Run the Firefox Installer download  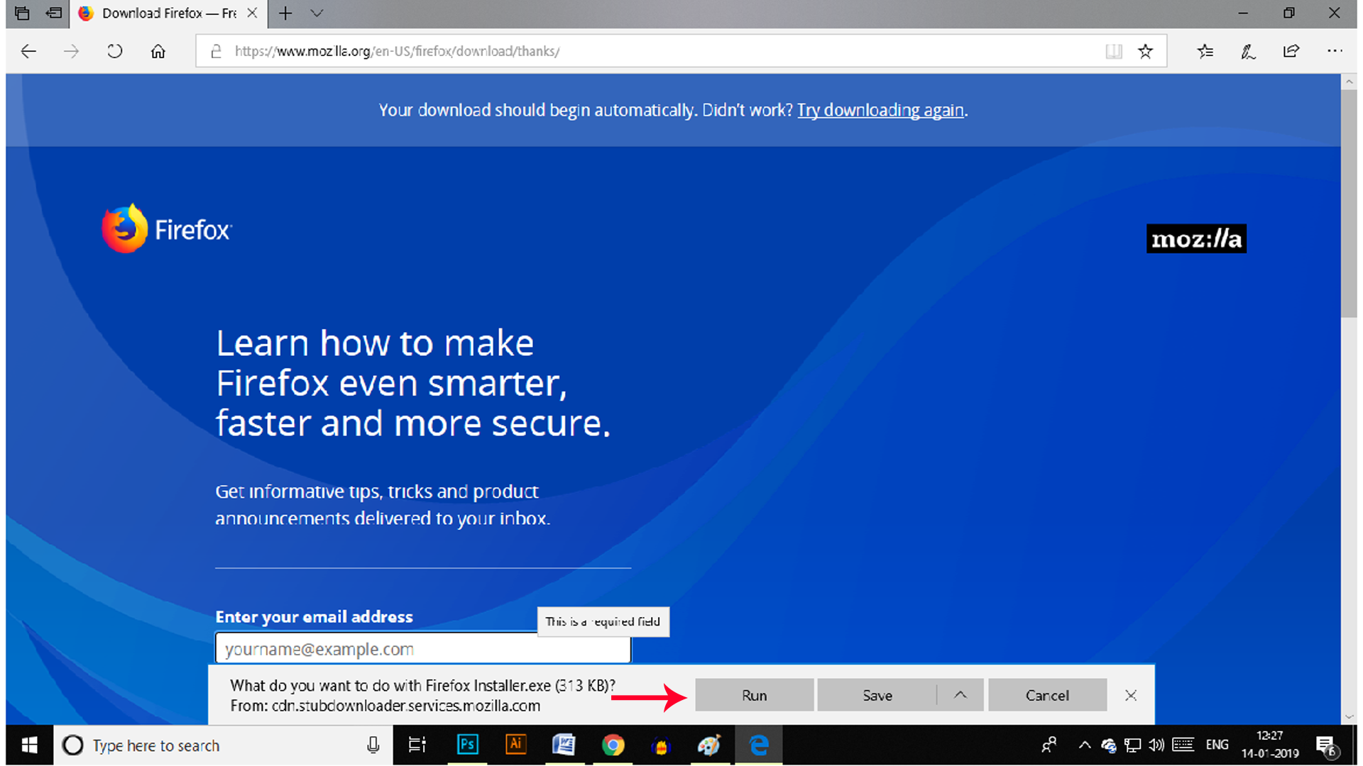[x=754, y=695]
